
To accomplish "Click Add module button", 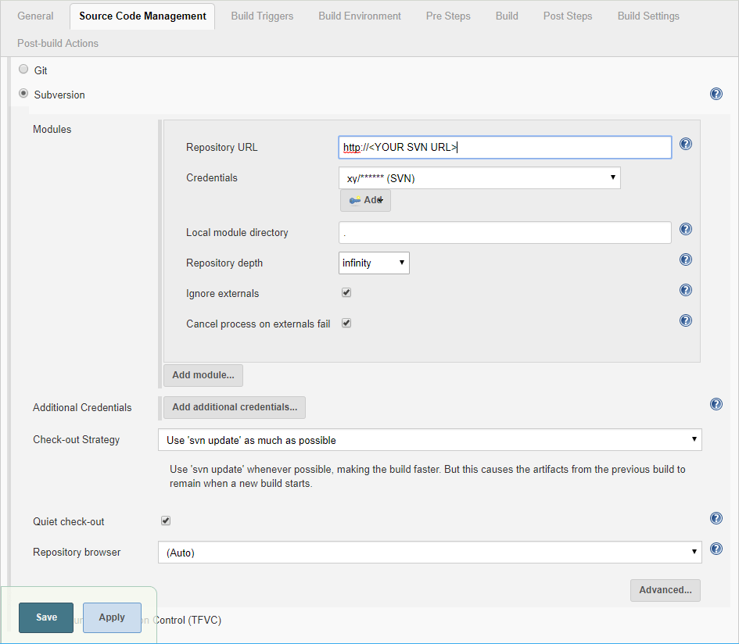I will 203,375.
